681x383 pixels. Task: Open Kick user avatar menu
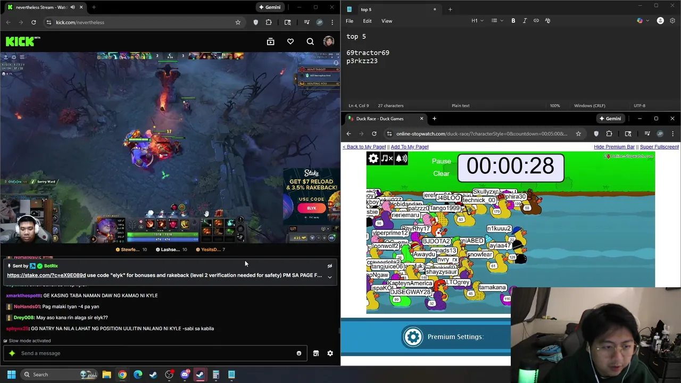pos(328,41)
